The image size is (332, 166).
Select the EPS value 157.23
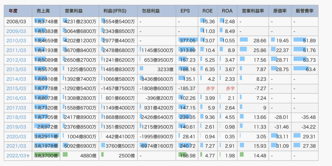tap(188, 60)
